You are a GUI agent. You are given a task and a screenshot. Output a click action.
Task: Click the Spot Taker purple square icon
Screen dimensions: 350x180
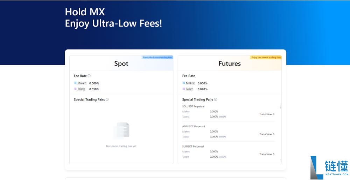click(x=76, y=89)
